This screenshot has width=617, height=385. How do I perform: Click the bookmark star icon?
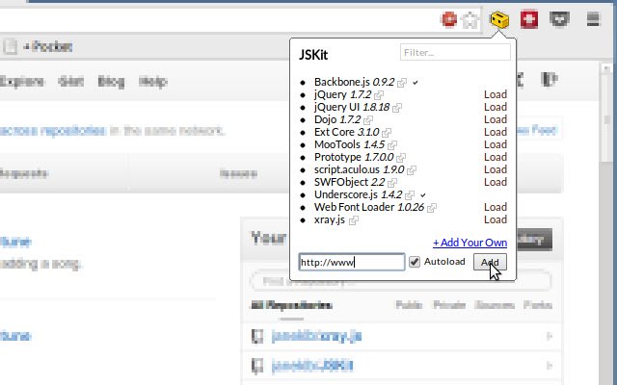pyautogui.click(x=469, y=19)
